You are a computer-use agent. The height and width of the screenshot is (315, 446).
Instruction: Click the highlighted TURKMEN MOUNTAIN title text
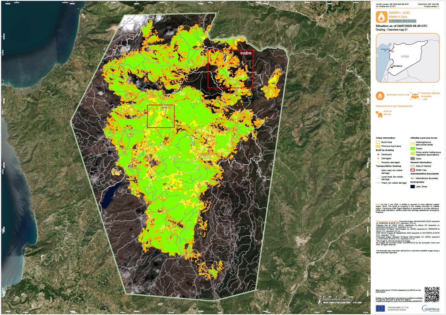[402, 21]
